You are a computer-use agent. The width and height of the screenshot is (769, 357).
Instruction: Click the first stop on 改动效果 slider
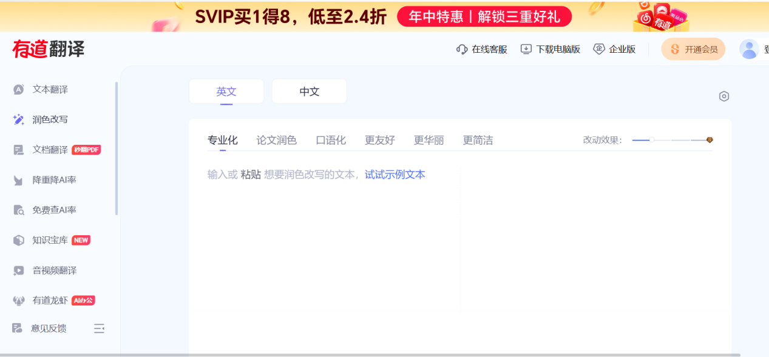click(653, 140)
